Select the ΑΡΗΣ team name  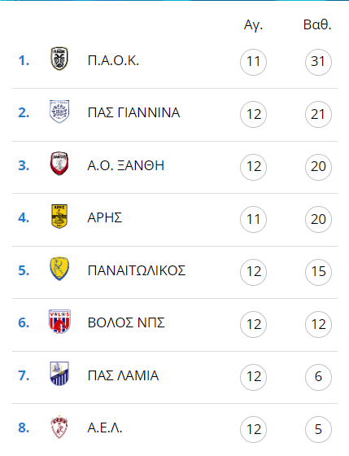(105, 218)
